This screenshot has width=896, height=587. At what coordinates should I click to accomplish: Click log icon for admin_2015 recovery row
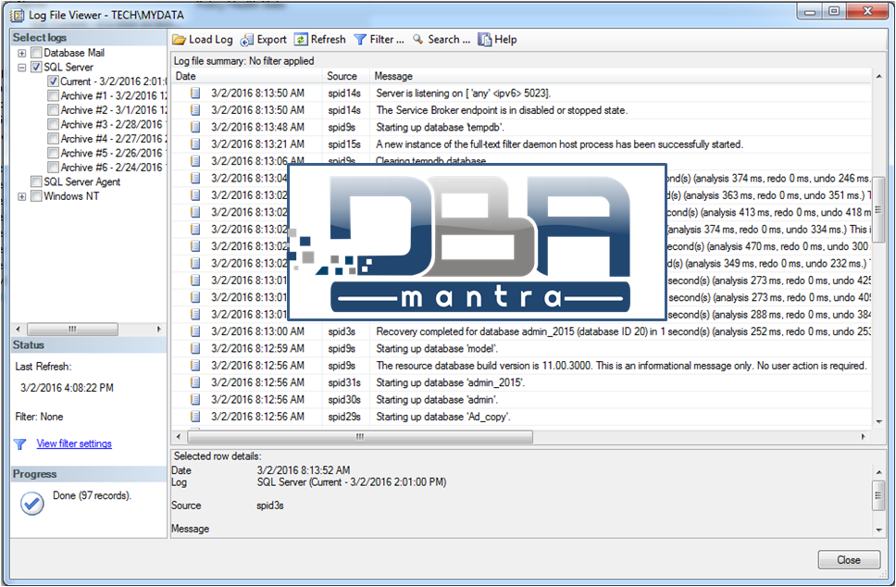click(x=195, y=331)
